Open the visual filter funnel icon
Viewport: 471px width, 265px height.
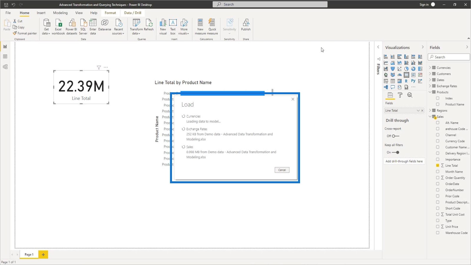(99, 67)
